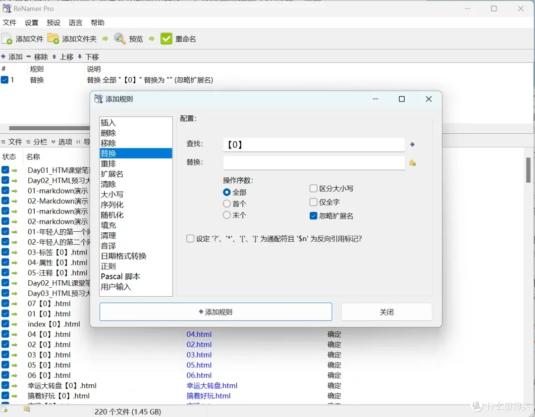Select 扩展名 rule type
The image size is (535, 417).
(136, 174)
